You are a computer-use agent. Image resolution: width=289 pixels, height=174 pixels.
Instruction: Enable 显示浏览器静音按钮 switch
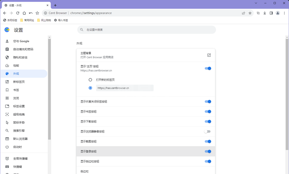[x=207, y=131]
